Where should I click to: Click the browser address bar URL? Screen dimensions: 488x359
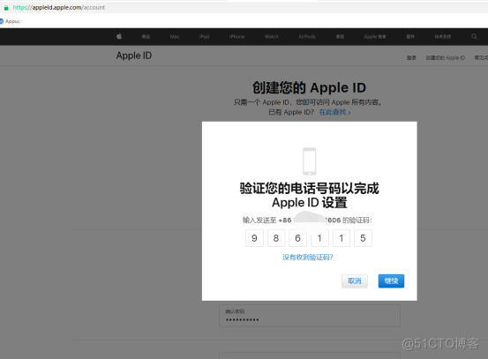pos(59,7)
